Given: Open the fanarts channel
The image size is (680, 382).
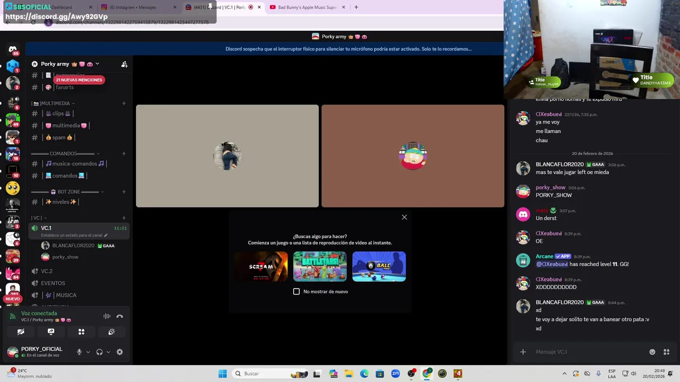Looking at the screenshot, I should pos(80,87).
